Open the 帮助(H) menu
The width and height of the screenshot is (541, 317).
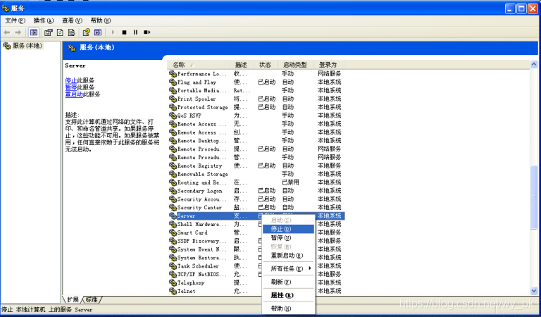[x=101, y=20]
